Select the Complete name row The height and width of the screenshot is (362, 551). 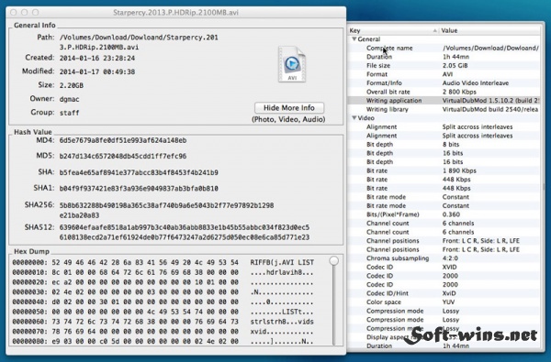444,48
